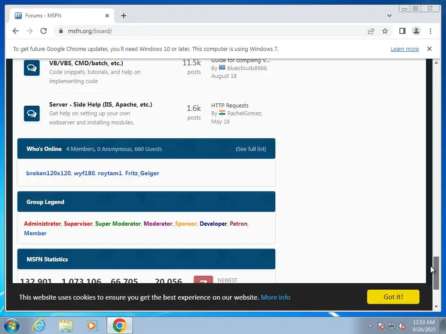Click the scrollbar down arrow
Image resolution: width=446 pixels, height=334 pixels.
click(436, 307)
